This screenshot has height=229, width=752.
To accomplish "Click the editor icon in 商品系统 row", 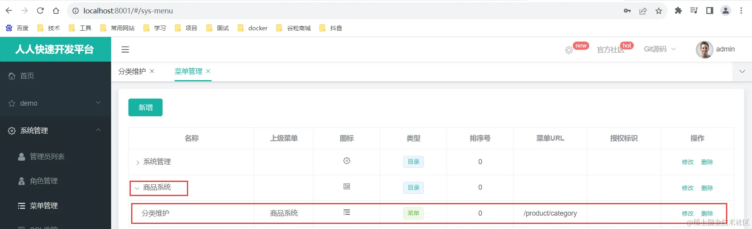I will [347, 187].
